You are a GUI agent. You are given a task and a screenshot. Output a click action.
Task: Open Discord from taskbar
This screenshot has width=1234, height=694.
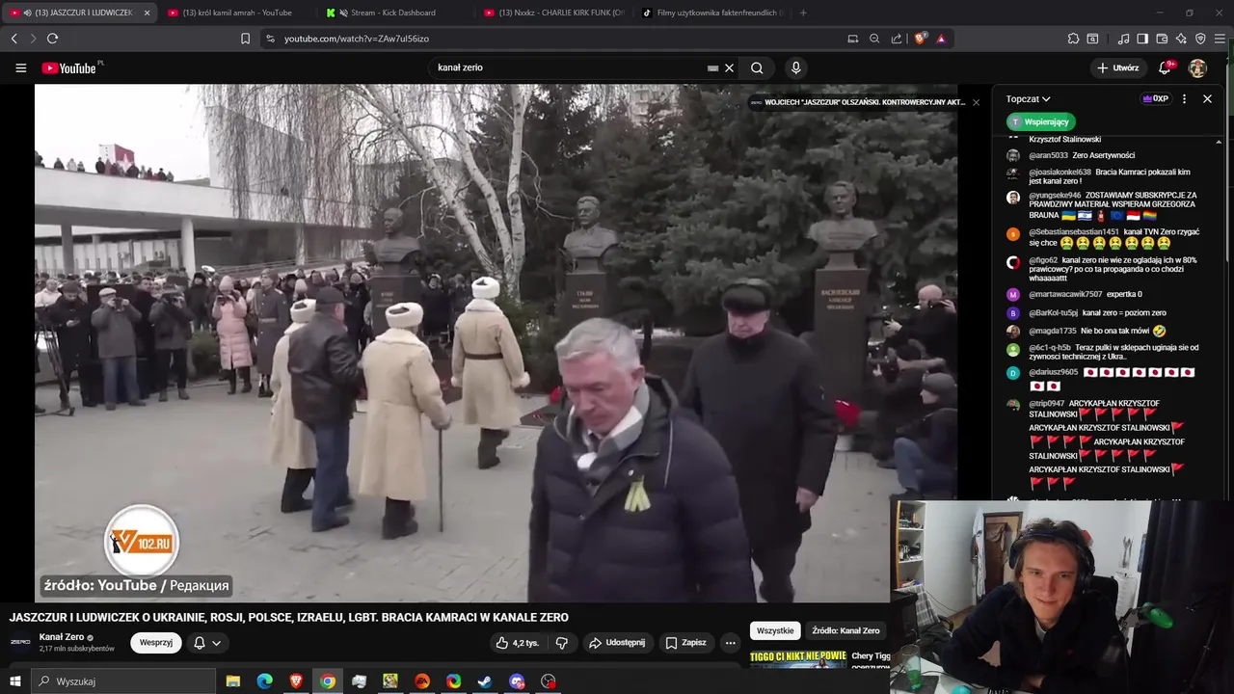tap(517, 681)
